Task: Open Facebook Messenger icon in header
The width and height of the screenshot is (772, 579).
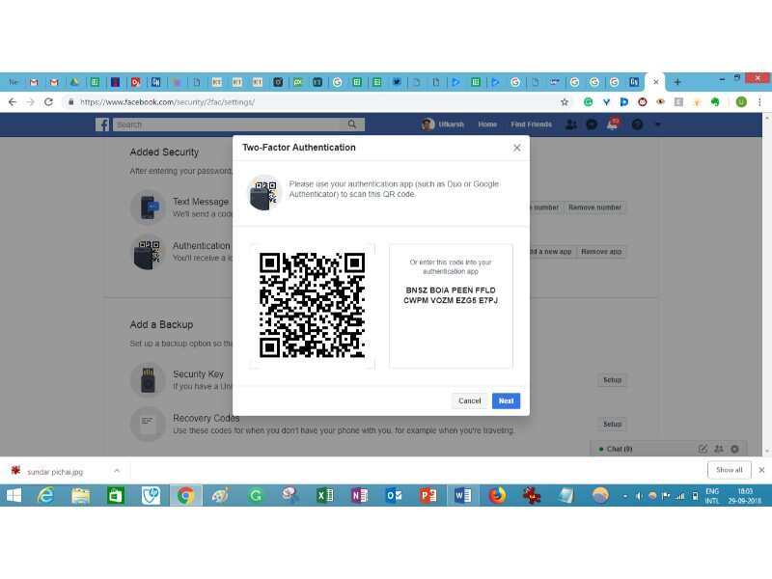Action: [x=592, y=124]
